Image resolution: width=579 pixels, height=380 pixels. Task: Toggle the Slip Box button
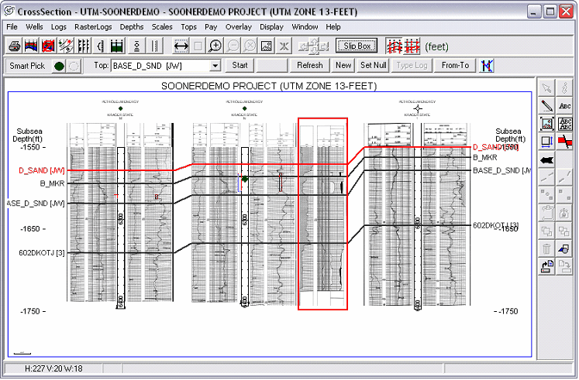(x=357, y=46)
